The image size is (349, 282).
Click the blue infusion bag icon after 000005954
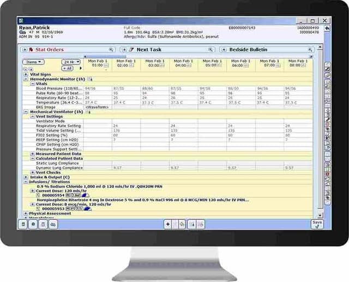click(85, 195)
